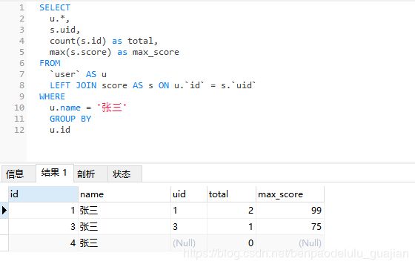Select total cell with value 0

pos(231,243)
